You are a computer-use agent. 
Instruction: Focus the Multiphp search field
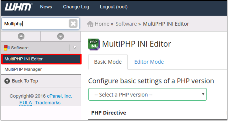41,24
